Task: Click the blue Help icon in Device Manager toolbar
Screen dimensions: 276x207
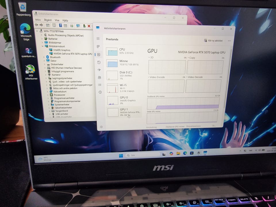Action: point(60,25)
